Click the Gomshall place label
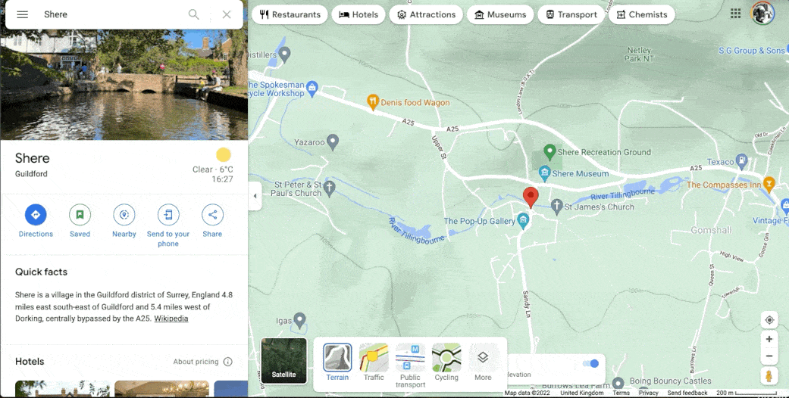This screenshot has height=398, width=789. (x=711, y=230)
